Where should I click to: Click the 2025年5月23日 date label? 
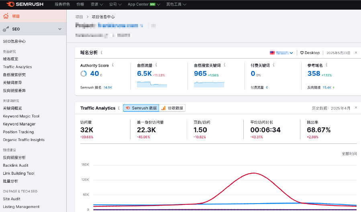point(338,53)
